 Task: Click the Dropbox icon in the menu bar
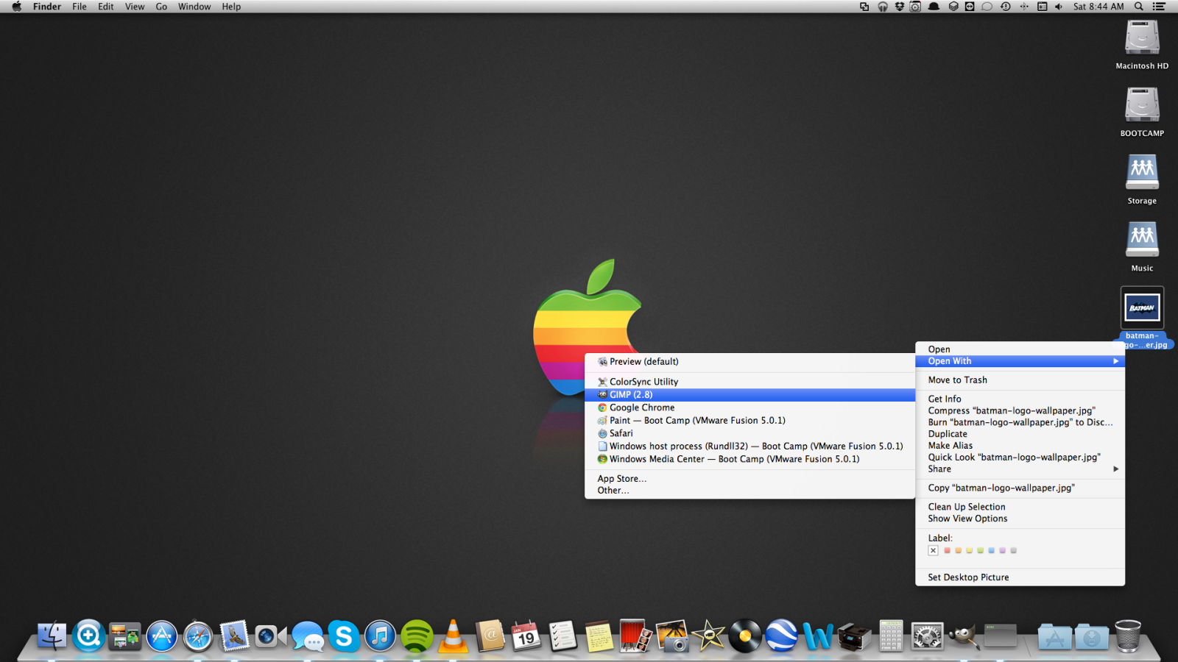899,7
